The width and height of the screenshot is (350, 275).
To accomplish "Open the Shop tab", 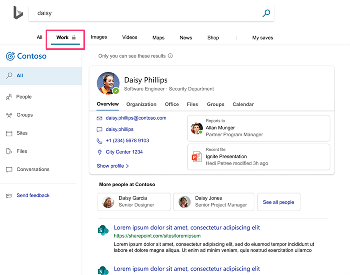I will click(213, 38).
